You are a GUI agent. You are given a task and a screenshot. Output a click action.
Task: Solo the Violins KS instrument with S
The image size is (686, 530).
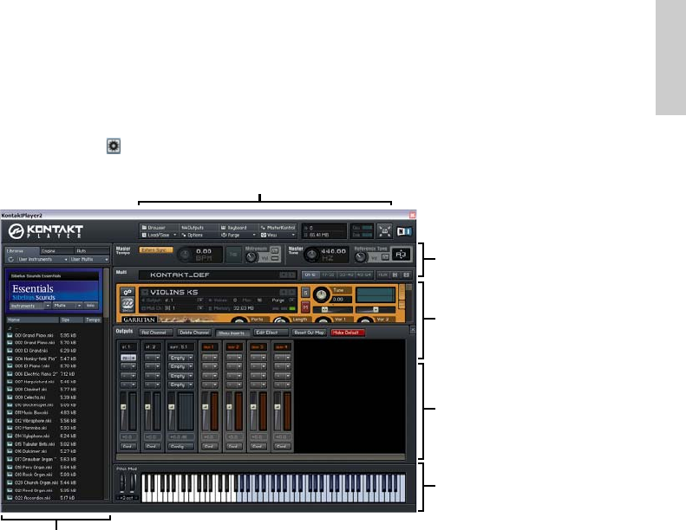pyautogui.click(x=305, y=293)
